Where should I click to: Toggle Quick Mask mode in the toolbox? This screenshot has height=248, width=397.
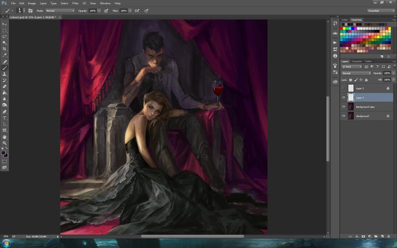point(5,161)
